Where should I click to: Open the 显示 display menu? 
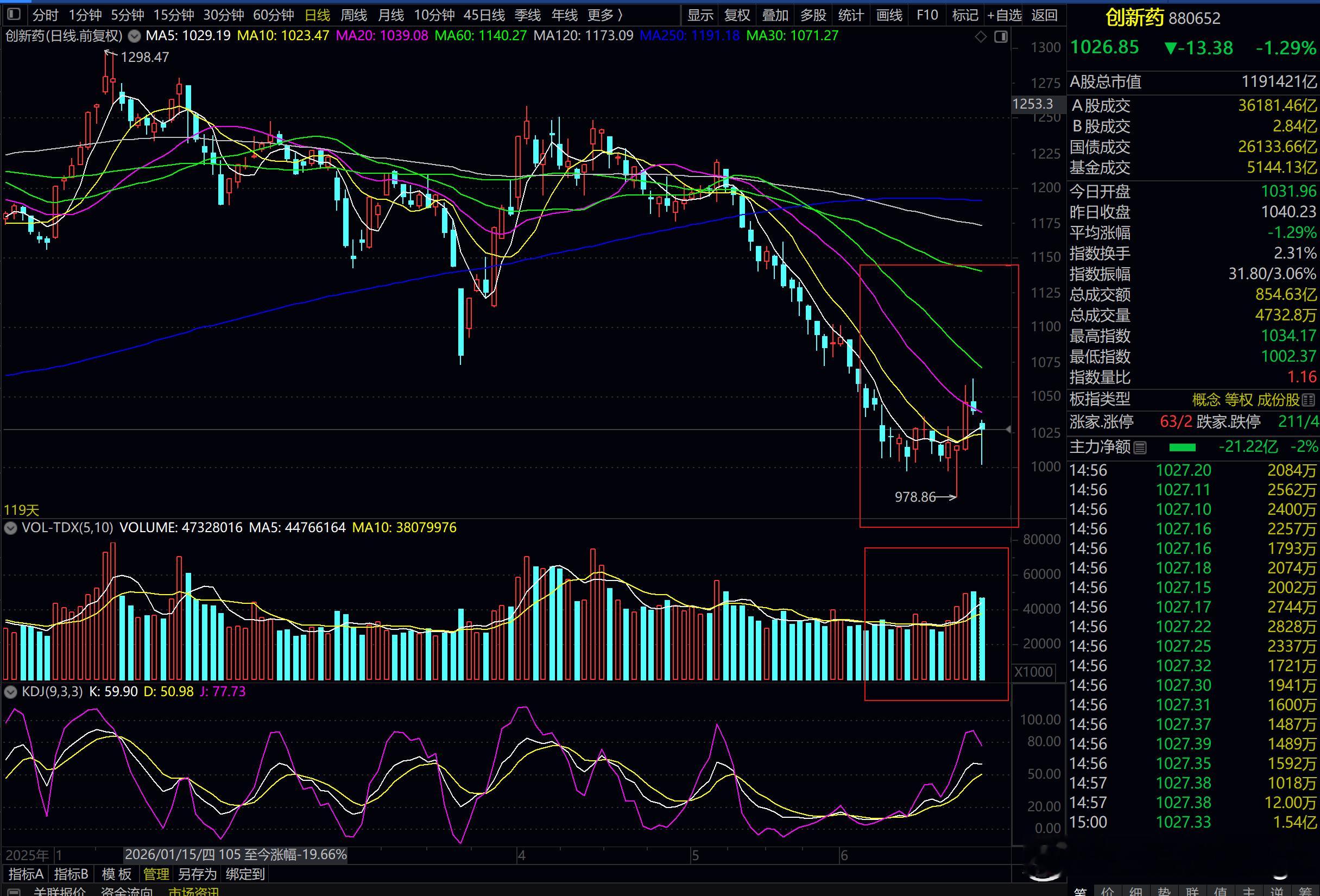point(700,15)
